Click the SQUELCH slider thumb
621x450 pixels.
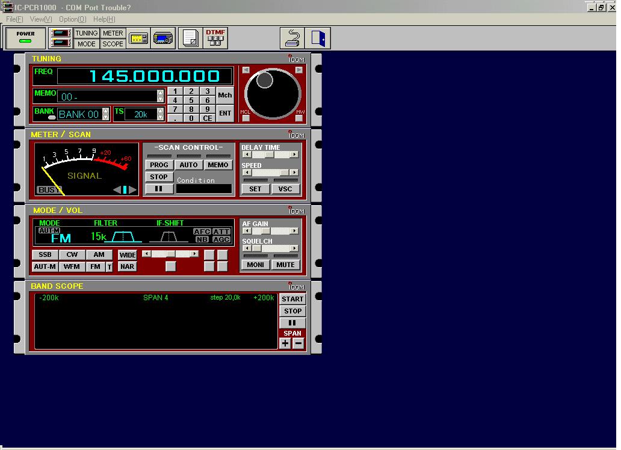coord(256,248)
